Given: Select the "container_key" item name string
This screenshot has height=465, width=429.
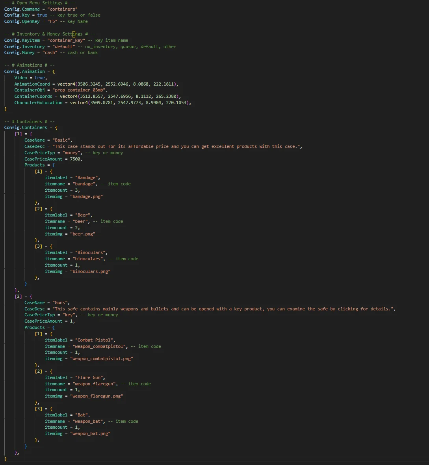Looking at the screenshot, I should tap(66, 40).
